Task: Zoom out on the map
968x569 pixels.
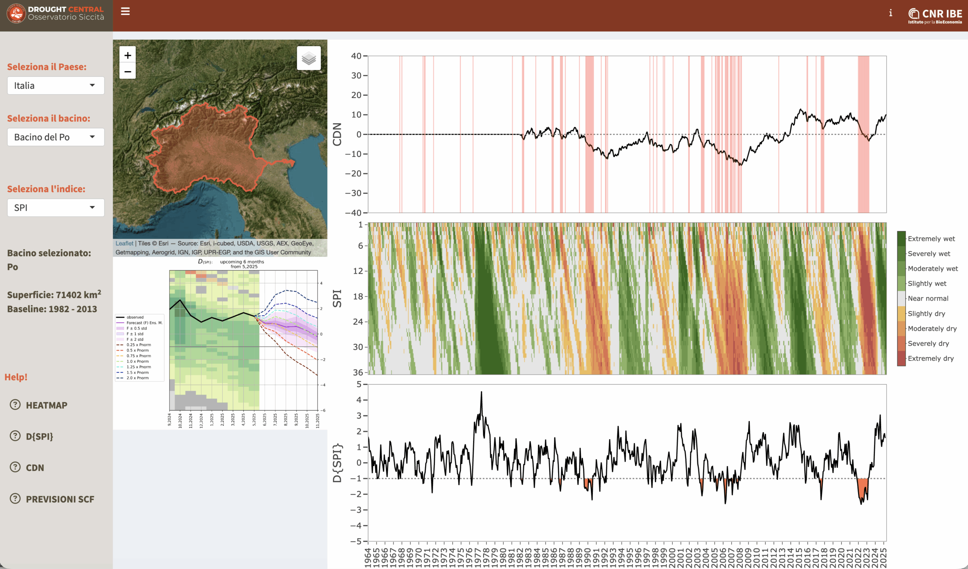Action: click(x=127, y=71)
